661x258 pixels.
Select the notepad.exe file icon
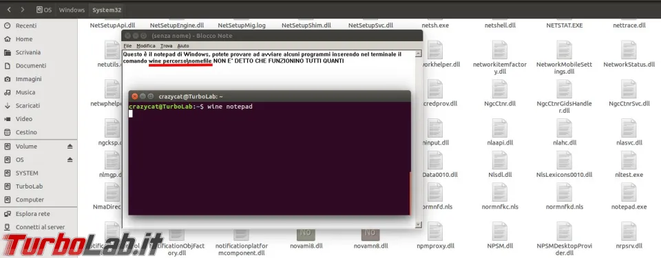(629, 193)
